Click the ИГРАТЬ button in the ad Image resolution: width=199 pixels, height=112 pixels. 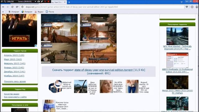(x=19, y=38)
